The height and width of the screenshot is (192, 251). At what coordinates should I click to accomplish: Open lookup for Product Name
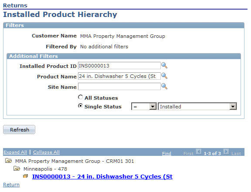click(164, 76)
